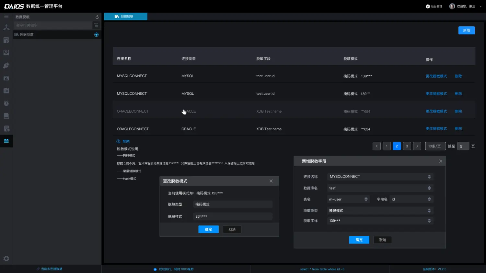Select the highlighted blue data masking sidebar icon
This screenshot has width=486, height=273.
click(x=6, y=141)
